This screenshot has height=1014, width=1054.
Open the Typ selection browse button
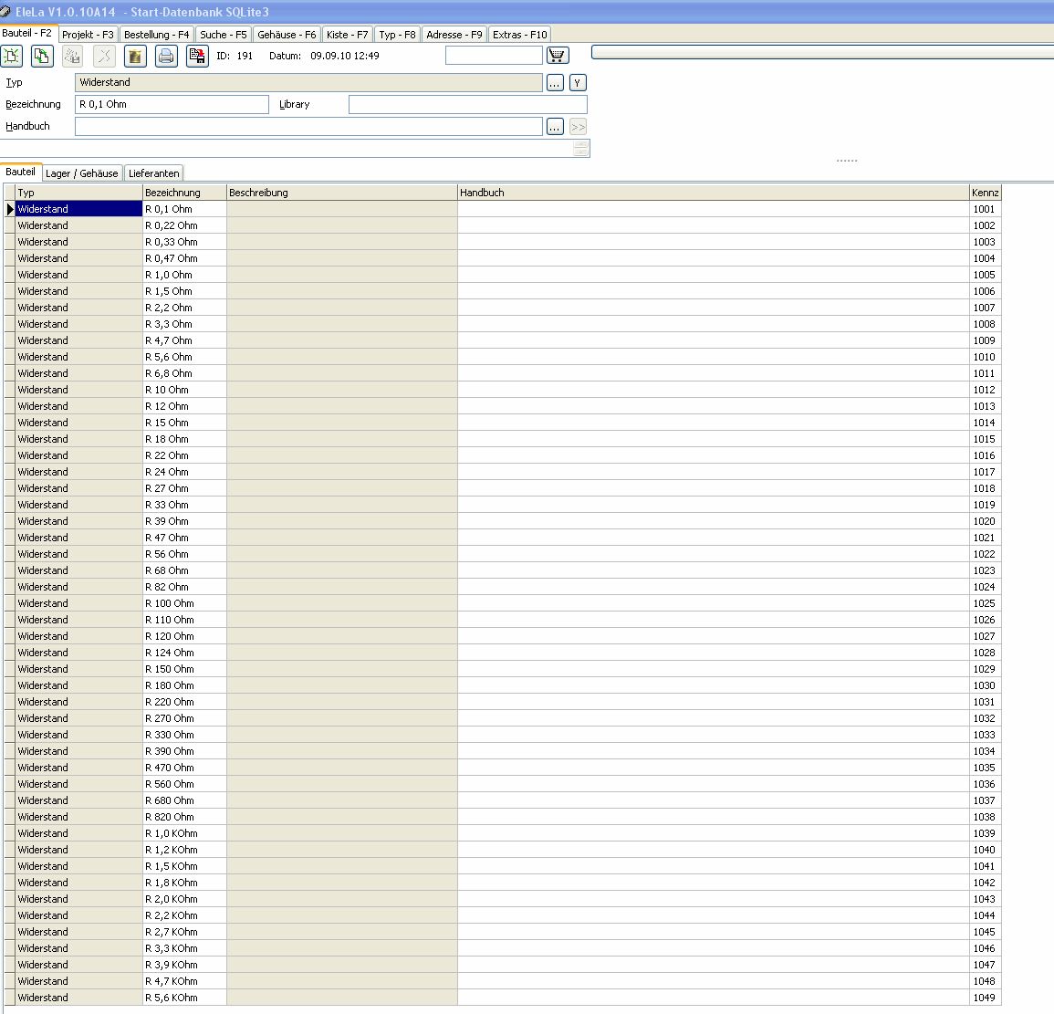coord(555,83)
